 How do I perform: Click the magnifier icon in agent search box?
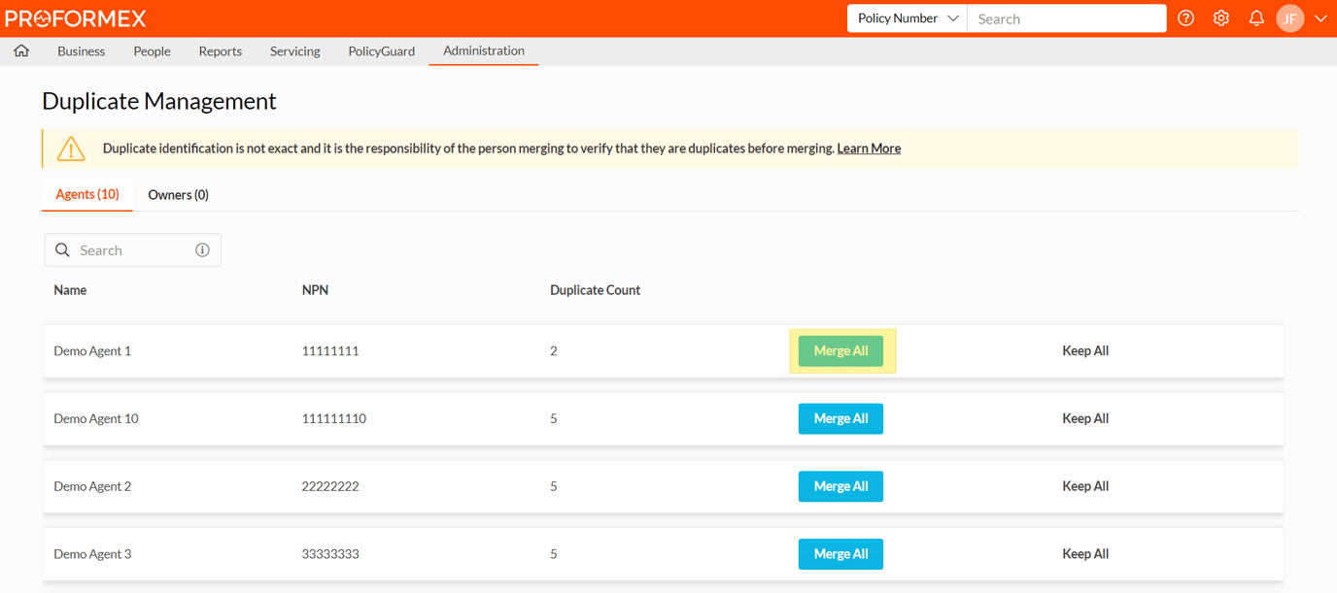[63, 250]
